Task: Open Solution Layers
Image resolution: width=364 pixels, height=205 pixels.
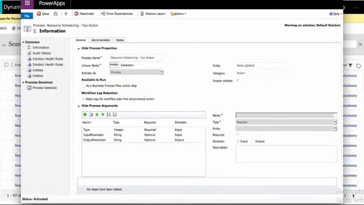Action: (153, 14)
